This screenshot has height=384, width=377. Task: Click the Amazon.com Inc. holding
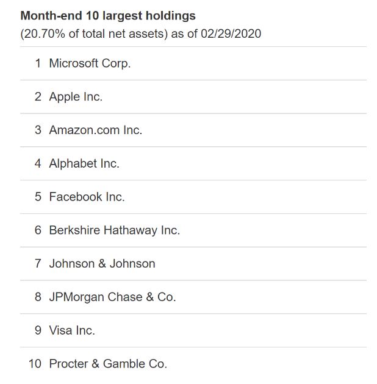[x=95, y=130]
